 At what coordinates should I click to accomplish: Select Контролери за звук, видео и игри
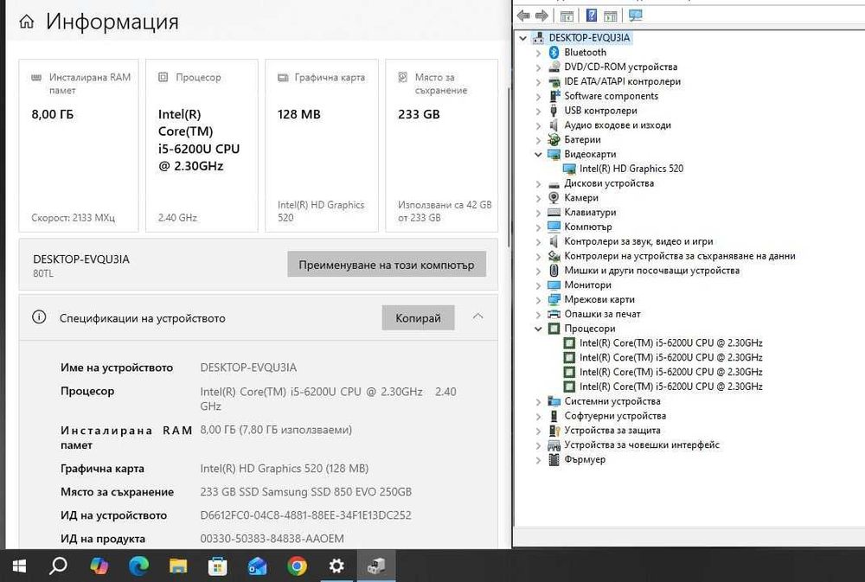pyautogui.click(x=638, y=241)
